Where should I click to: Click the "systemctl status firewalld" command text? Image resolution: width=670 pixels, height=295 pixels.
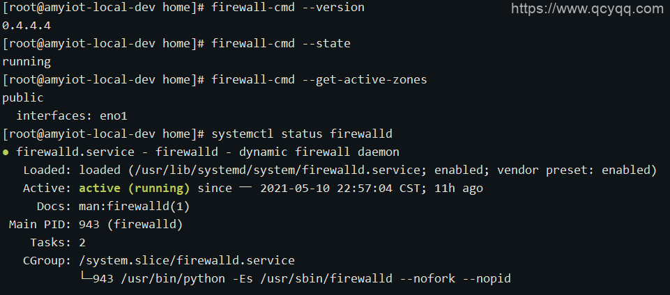[x=302, y=134]
